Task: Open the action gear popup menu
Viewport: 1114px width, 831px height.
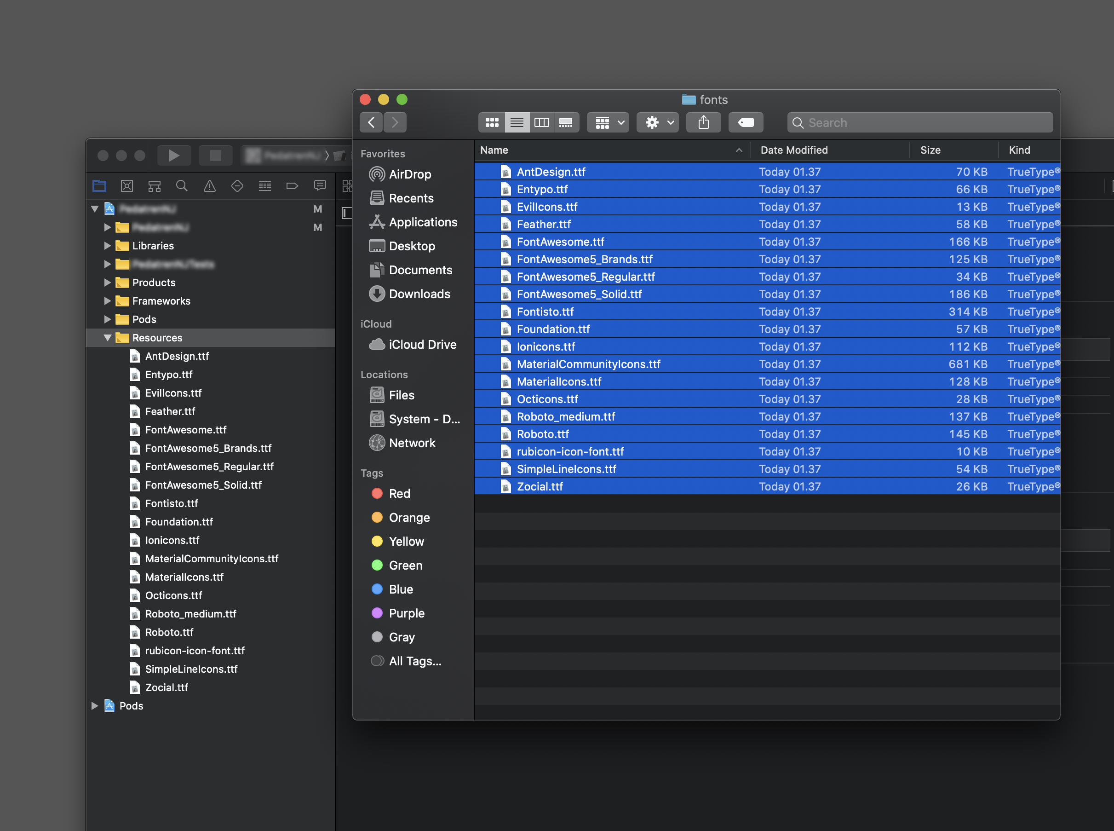Action: pyautogui.click(x=658, y=122)
